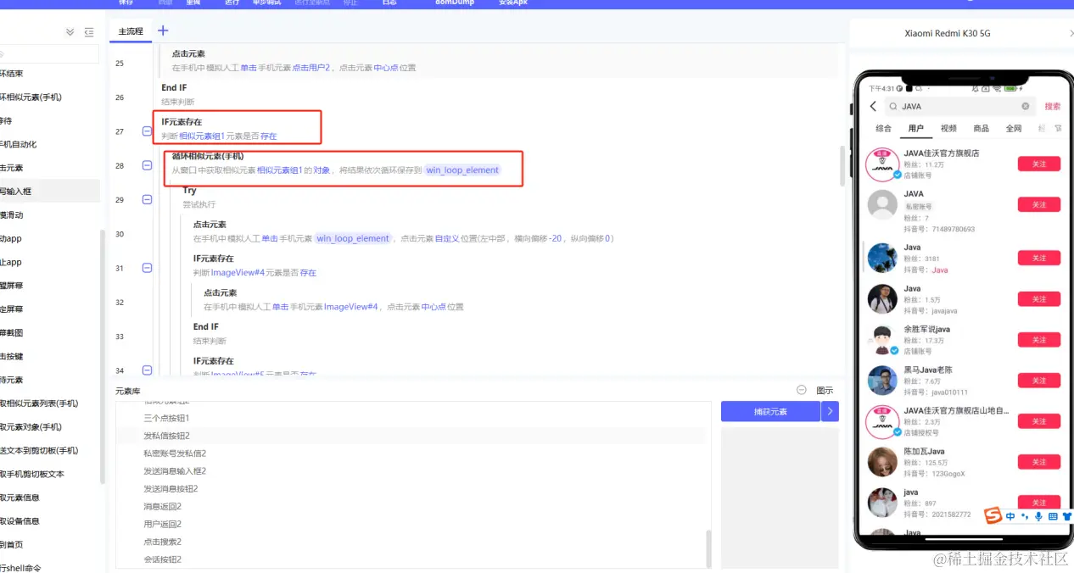Collapse 循环相似元素 block at line 28
1074x573 pixels.
point(147,165)
